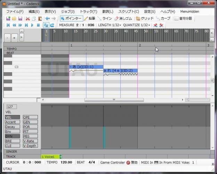The height and width of the screenshot is (174, 217).
Task: Select the ポインター pointer tool
Action: point(71,18)
